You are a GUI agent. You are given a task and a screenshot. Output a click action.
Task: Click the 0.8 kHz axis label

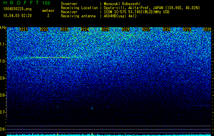(2, 95)
